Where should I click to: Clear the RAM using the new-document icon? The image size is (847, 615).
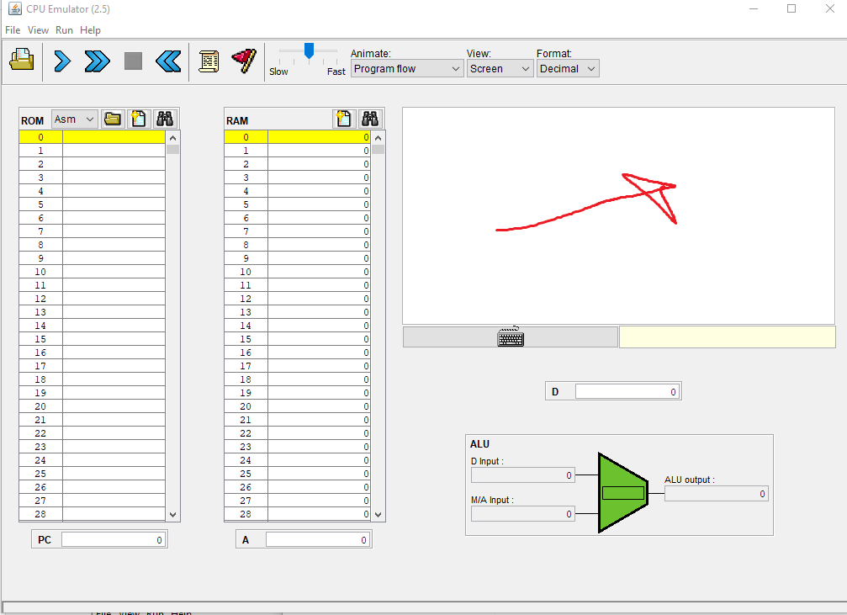click(x=343, y=118)
